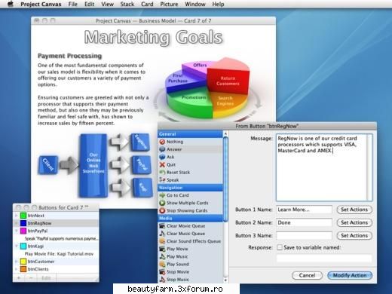Viewport: 392px width, 294px height.
Task: Click Set Actions for Button 3
Action: (354, 236)
